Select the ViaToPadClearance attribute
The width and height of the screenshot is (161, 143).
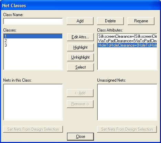point(127,41)
